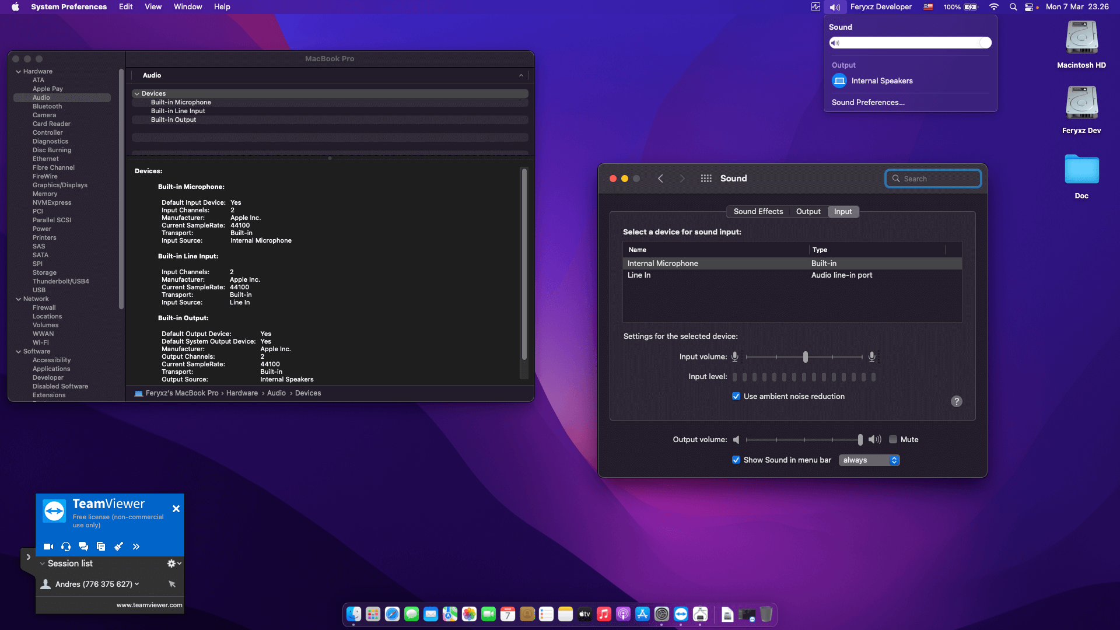Open the Apple menu

click(x=15, y=7)
